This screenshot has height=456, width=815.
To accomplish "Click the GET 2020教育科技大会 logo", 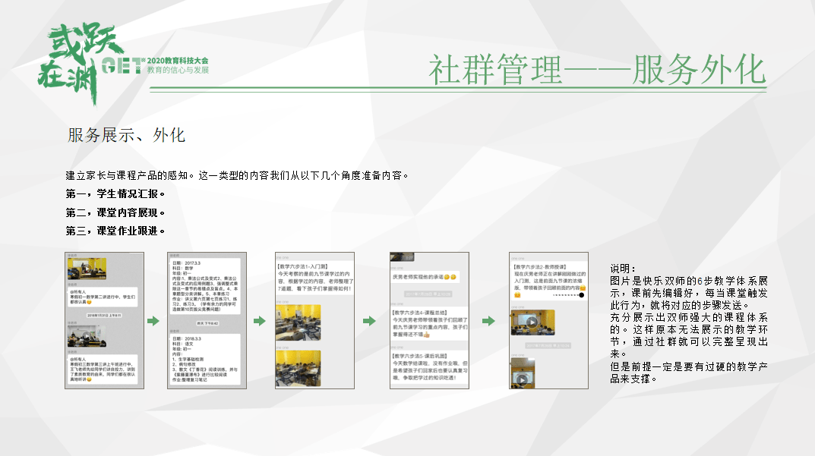I will (x=155, y=65).
